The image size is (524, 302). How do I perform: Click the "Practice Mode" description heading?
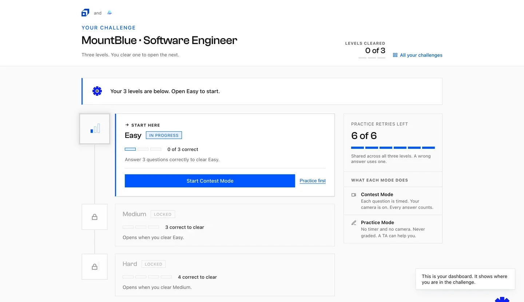[377, 223]
